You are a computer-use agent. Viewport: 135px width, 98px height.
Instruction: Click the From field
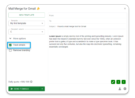[x=87, y=16]
